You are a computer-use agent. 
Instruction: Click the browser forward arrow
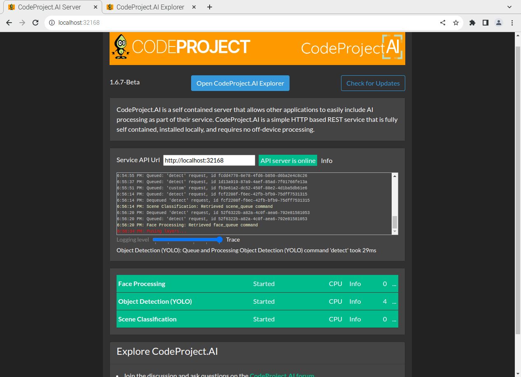(22, 23)
